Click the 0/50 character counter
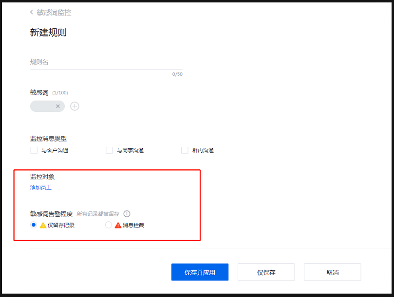The width and height of the screenshot is (394, 297). (177, 74)
